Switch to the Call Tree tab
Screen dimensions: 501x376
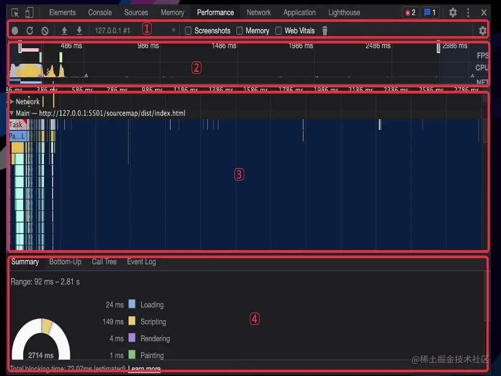(x=104, y=262)
